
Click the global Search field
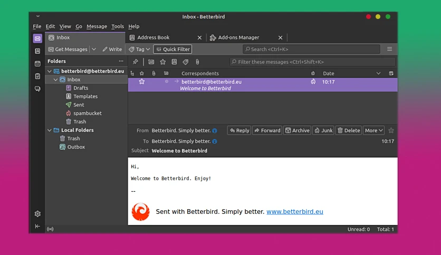pos(311,49)
